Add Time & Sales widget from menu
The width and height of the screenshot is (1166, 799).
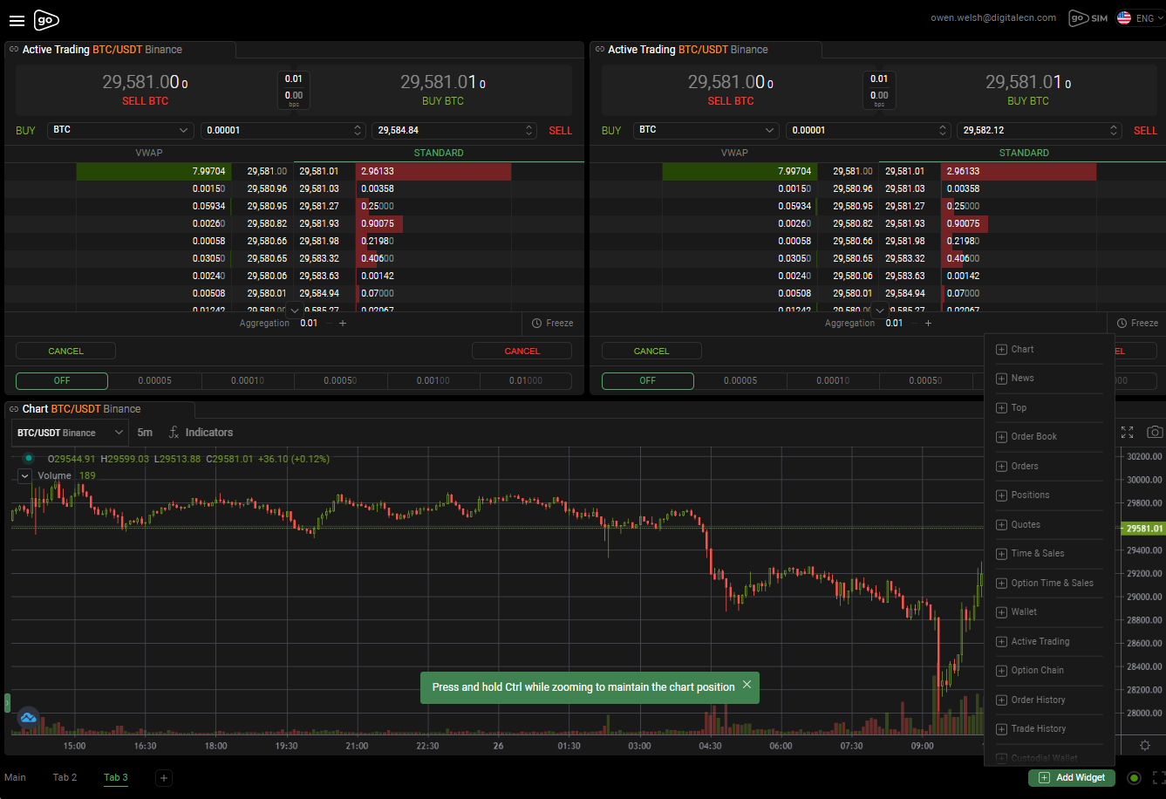tap(1049, 554)
